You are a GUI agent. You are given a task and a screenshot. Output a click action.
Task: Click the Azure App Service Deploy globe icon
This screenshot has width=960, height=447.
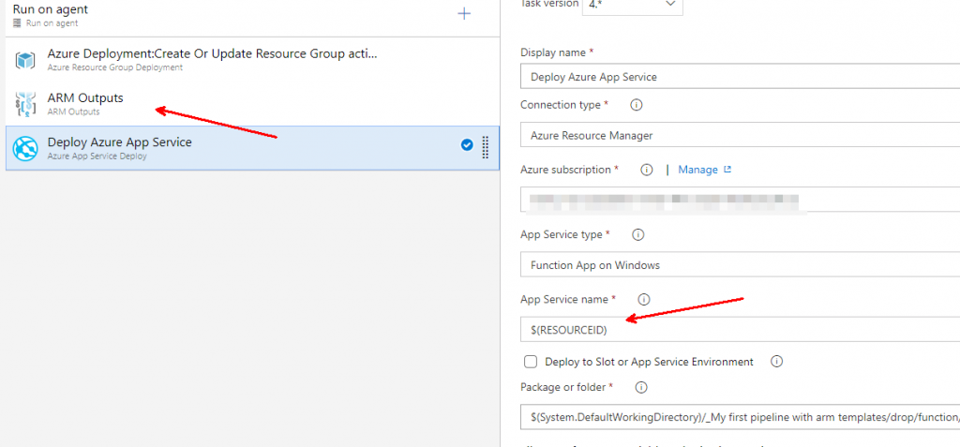coord(25,148)
